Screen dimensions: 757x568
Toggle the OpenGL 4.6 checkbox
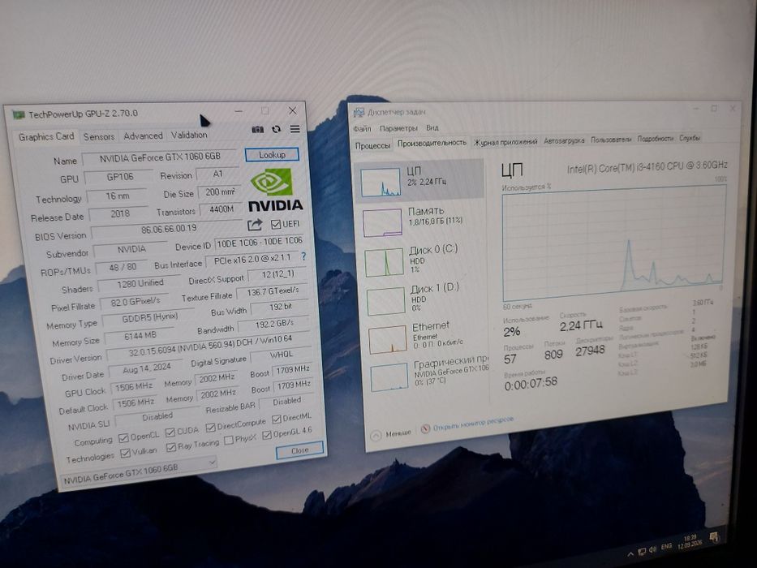click(x=267, y=435)
